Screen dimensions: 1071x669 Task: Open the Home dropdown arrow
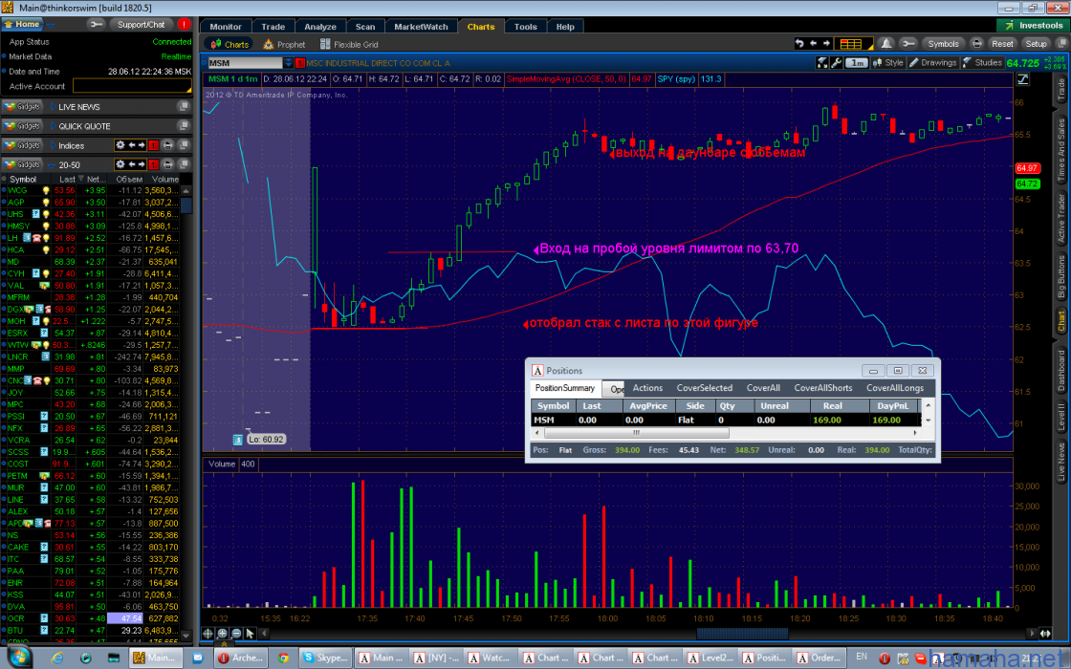click(x=51, y=25)
